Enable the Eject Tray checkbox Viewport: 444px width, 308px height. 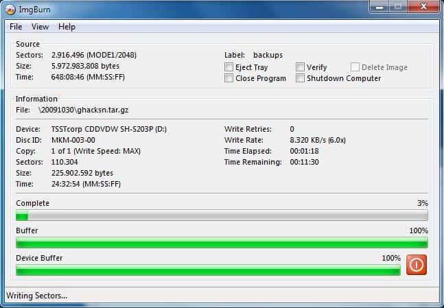click(x=229, y=67)
